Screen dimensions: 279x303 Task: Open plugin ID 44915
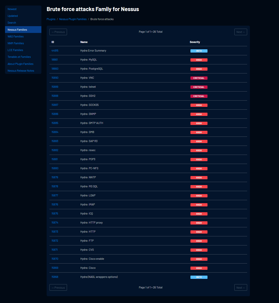click(x=55, y=51)
